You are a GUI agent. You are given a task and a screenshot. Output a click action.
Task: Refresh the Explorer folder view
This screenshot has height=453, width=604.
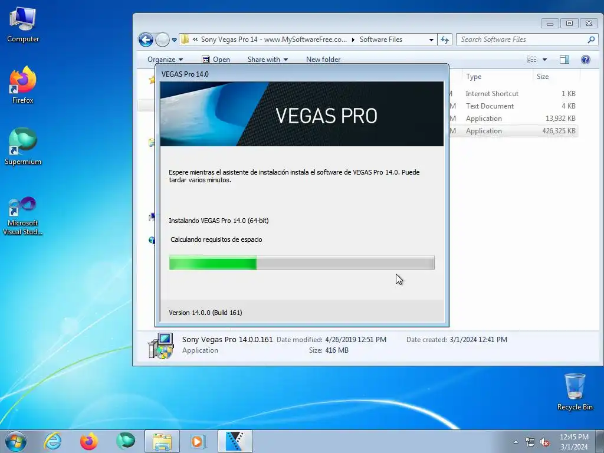(x=445, y=40)
